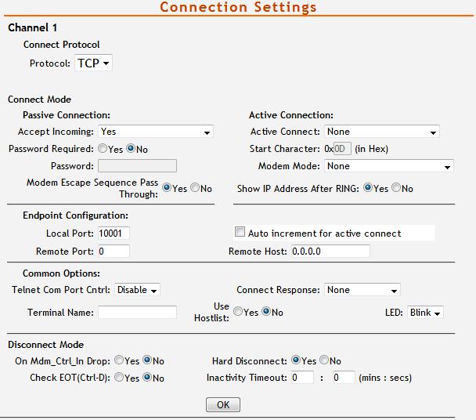Click the Active Connection heading

291,115
